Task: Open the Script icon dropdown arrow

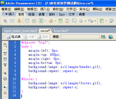Action: point(95,21)
